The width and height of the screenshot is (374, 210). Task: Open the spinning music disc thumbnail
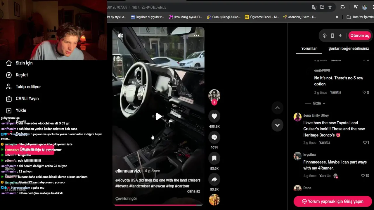[x=214, y=200]
